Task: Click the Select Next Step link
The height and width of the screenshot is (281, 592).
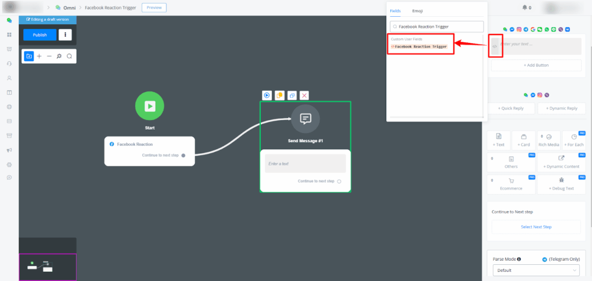Action: (536, 227)
